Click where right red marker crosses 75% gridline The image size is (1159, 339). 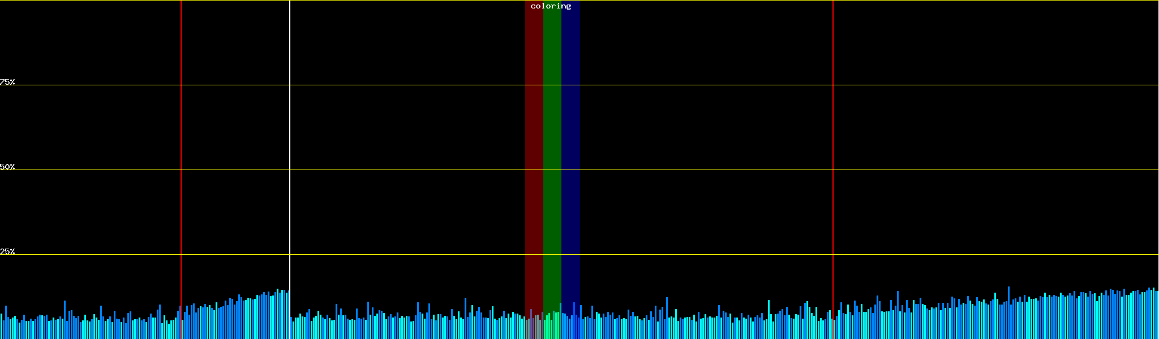(x=833, y=85)
